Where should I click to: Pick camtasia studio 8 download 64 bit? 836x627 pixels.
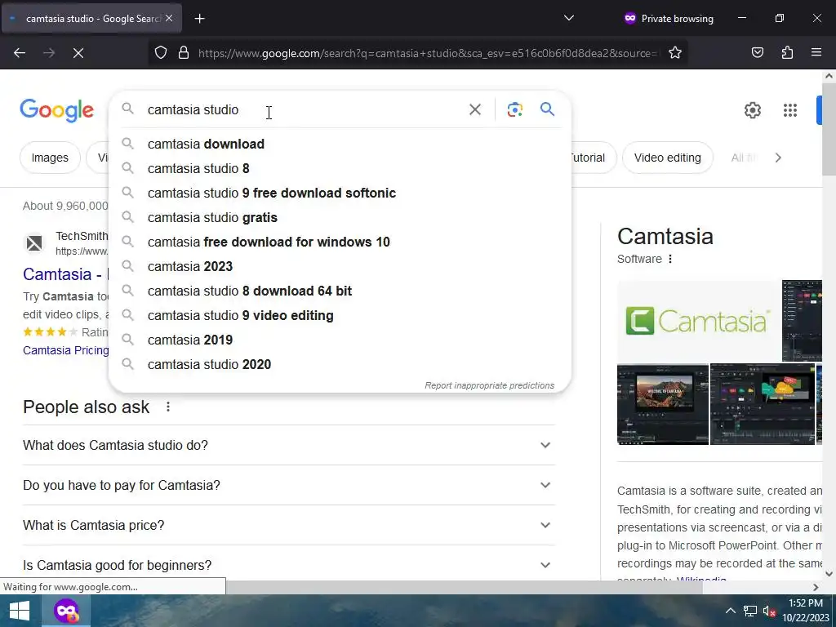click(x=340, y=291)
